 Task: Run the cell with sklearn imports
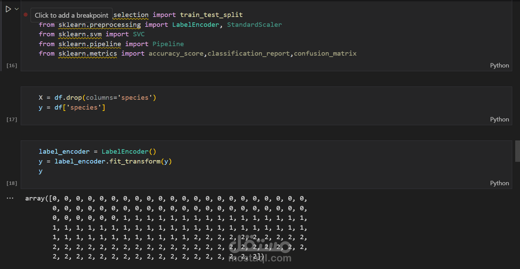pos(8,9)
